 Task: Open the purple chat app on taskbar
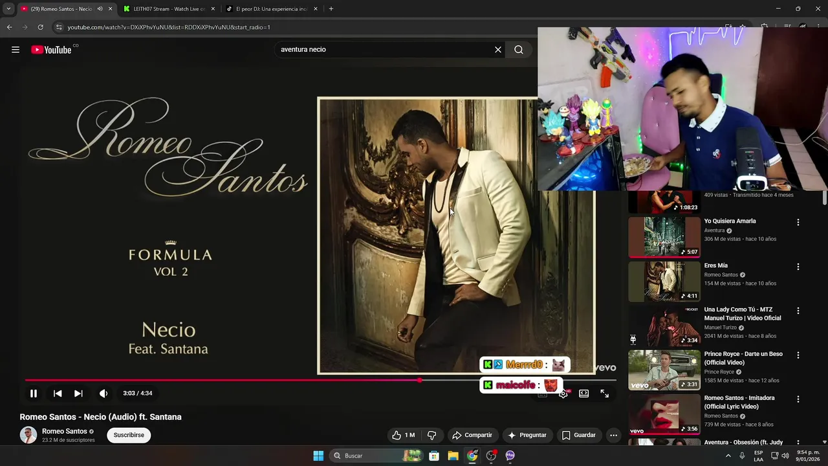pos(510,456)
